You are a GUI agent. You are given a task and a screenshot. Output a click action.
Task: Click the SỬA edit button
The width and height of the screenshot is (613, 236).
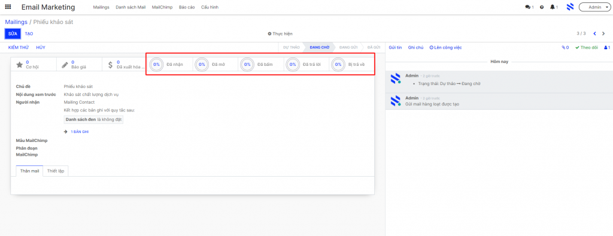tap(13, 34)
